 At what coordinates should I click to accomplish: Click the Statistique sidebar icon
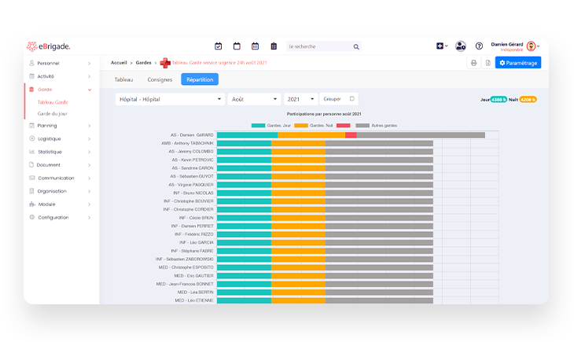[31, 152]
